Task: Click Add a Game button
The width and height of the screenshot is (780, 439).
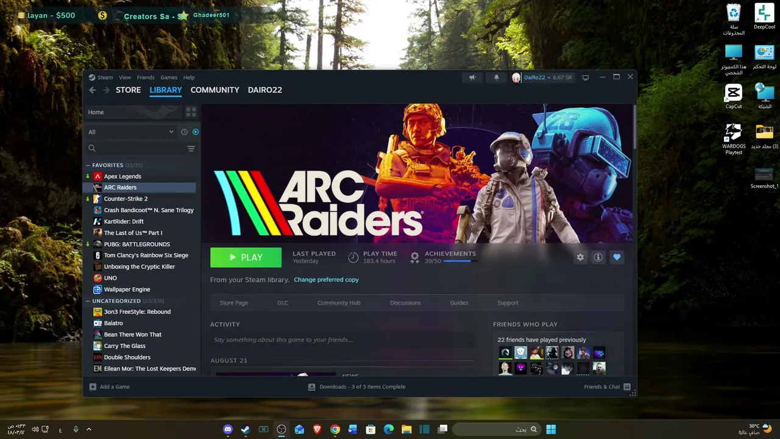Action: [110, 387]
